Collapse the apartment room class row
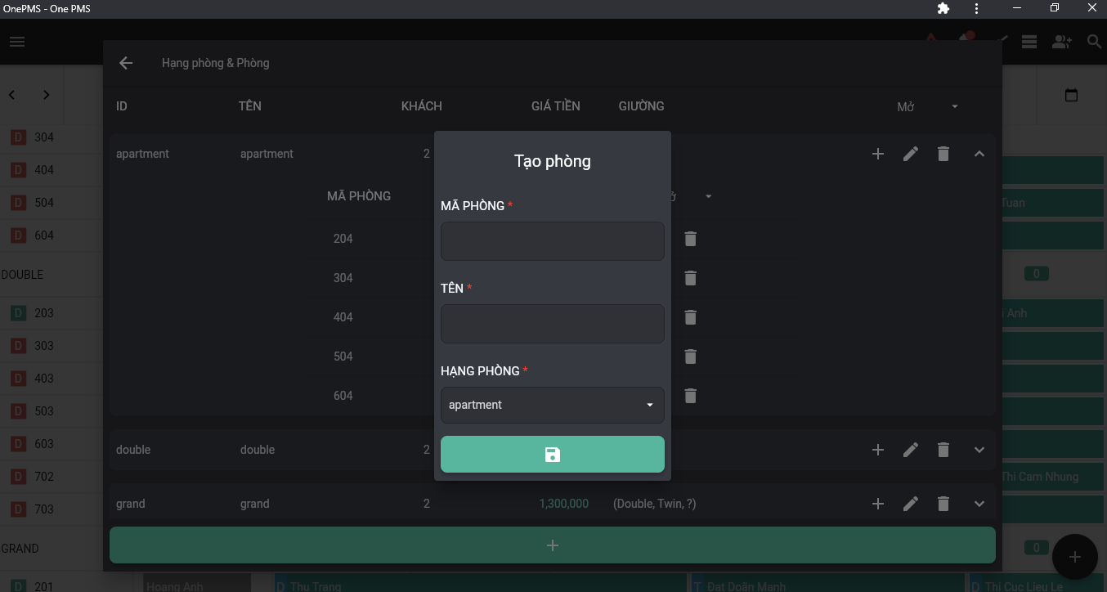Viewport: 1107px width, 592px height. point(979,154)
